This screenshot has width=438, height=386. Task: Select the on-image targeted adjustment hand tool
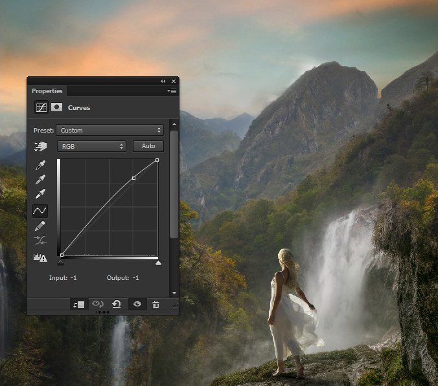(41, 147)
